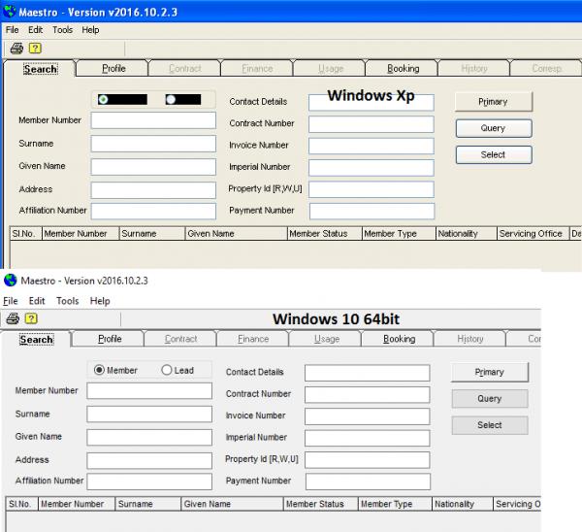Open Tools menu in Windows 10 window

[68, 301]
